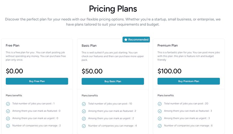Click the $50.00 price text

pyautogui.click(x=92, y=71)
